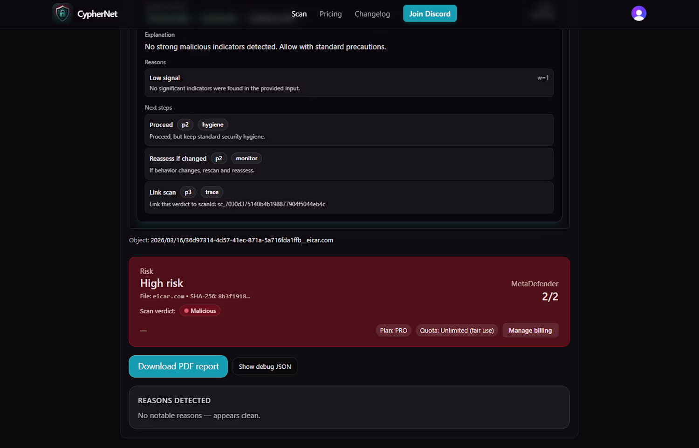Click the monitor tag on Reassess step
699x448 pixels.
coord(247,159)
